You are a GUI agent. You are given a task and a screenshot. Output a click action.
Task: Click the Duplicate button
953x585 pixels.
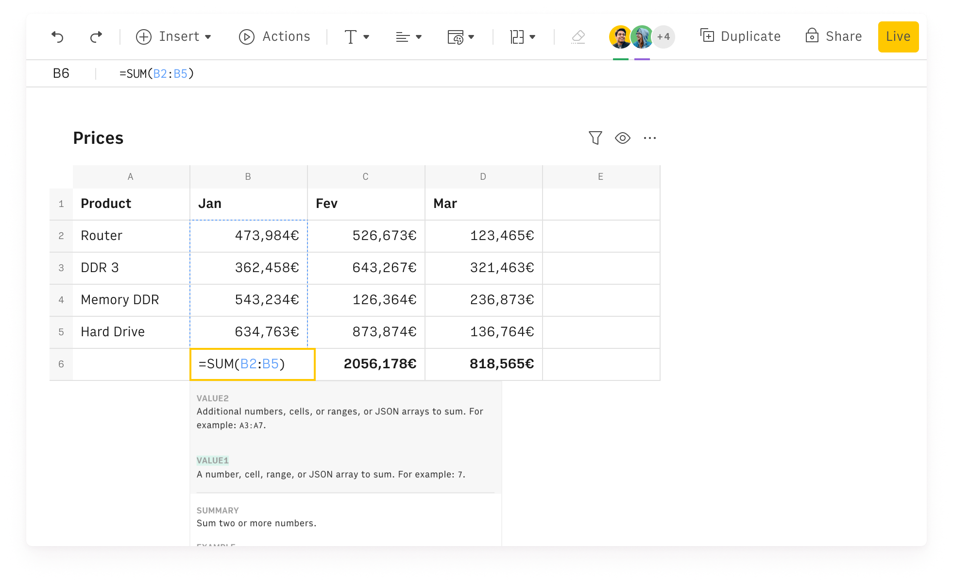pyautogui.click(x=740, y=36)
